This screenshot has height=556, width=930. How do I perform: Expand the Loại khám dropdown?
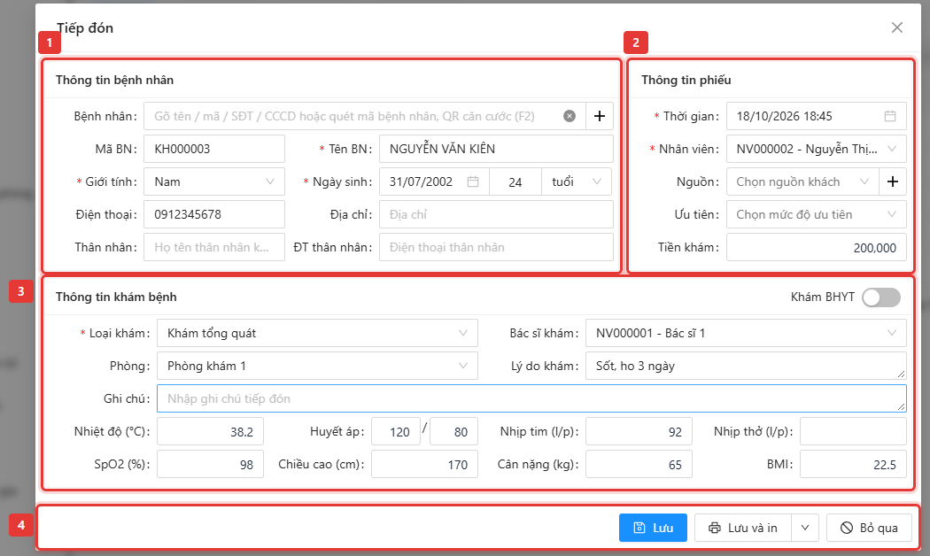[x=317, y=333]
